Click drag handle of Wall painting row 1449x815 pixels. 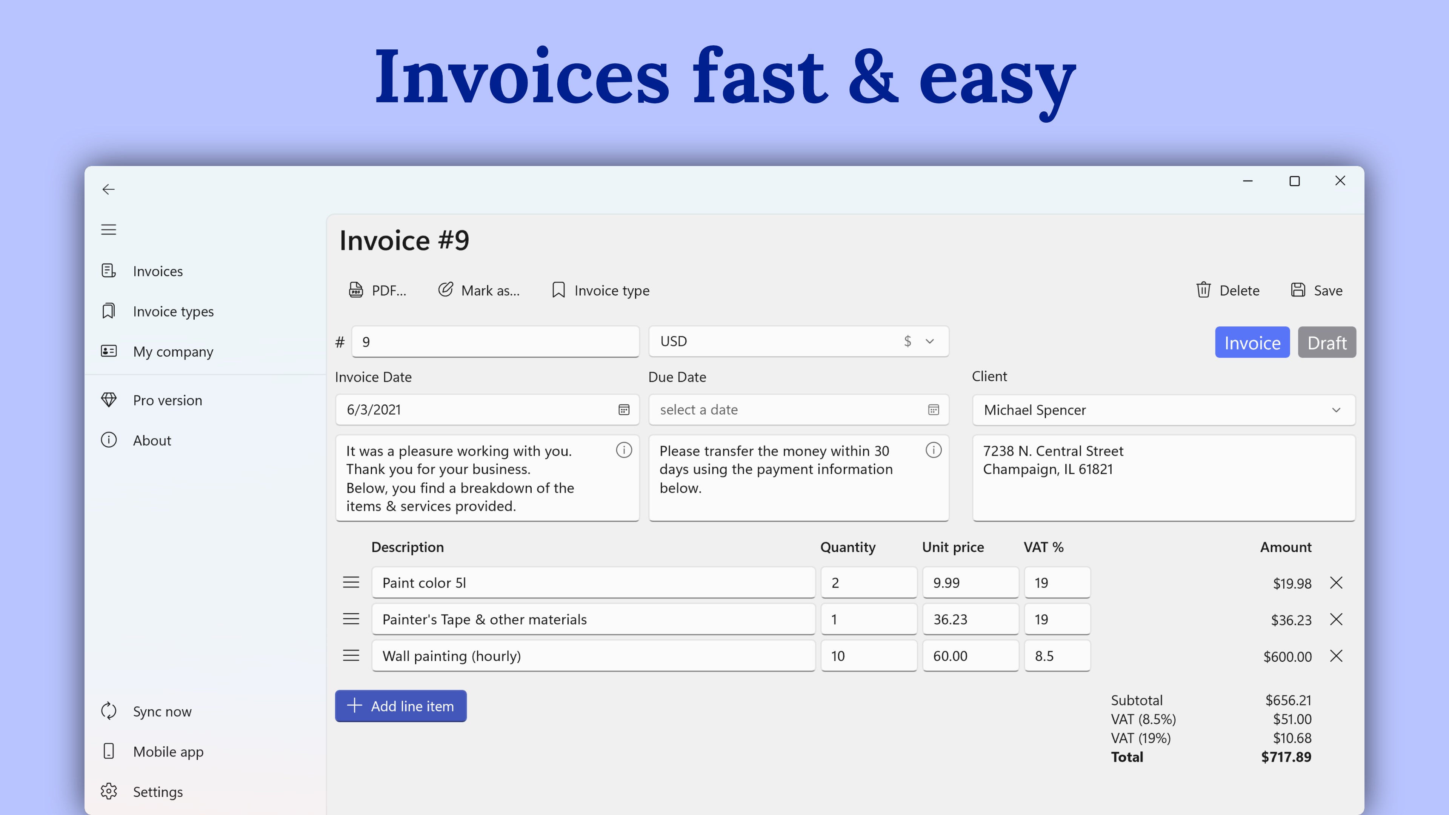click(x=351, y=656)
